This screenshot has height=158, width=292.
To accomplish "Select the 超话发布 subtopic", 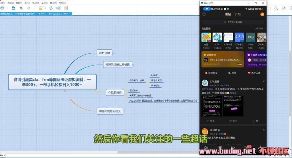I will click(133, 90).
